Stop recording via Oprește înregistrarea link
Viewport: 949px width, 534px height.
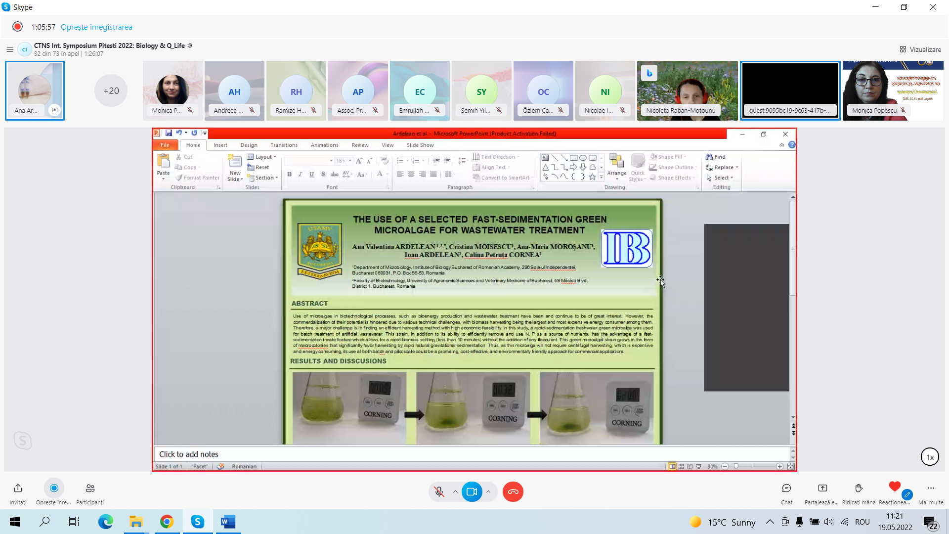coord(96,27)
